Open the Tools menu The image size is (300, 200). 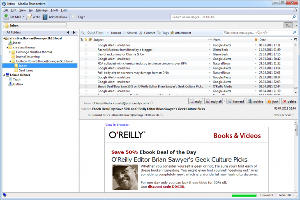54,10
